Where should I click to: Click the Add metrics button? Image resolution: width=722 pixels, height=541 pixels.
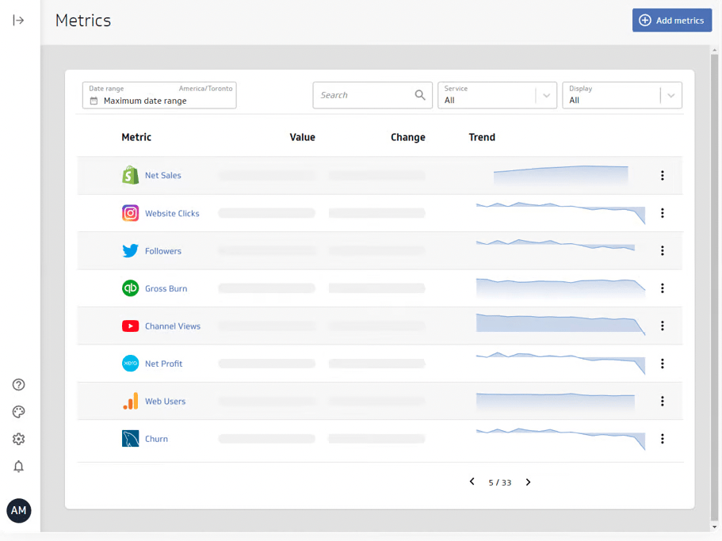[x=671, y=21]
